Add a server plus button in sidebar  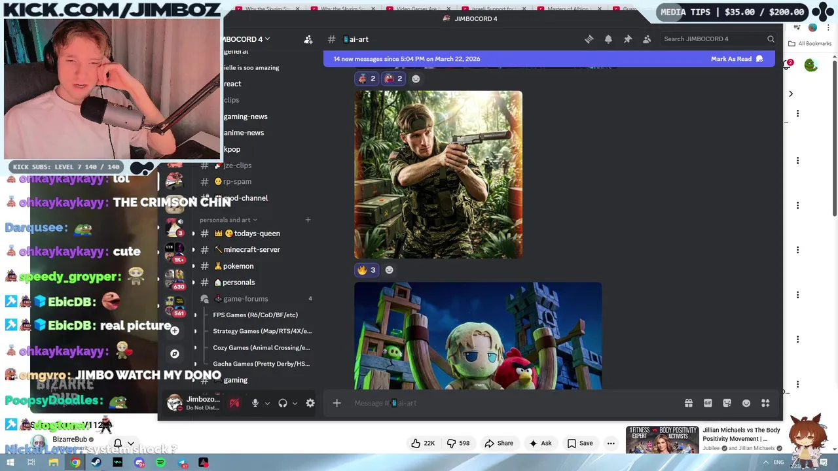(x=175, y=331)
